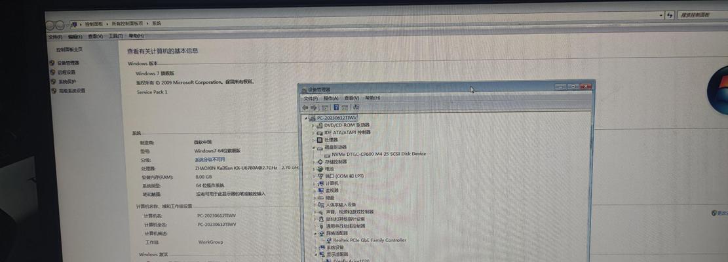The image size is (728, 262).
Task: Collapse the 网络适配器 node arrow
Action: (x=315, y=233)
